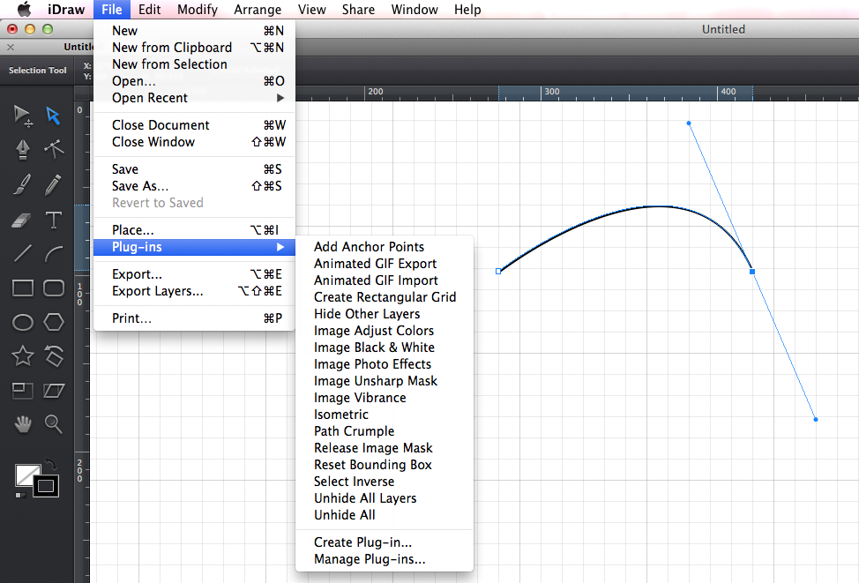Click the fill color swatch
Screen dimensions: 859x583
(x=26, y=475)
